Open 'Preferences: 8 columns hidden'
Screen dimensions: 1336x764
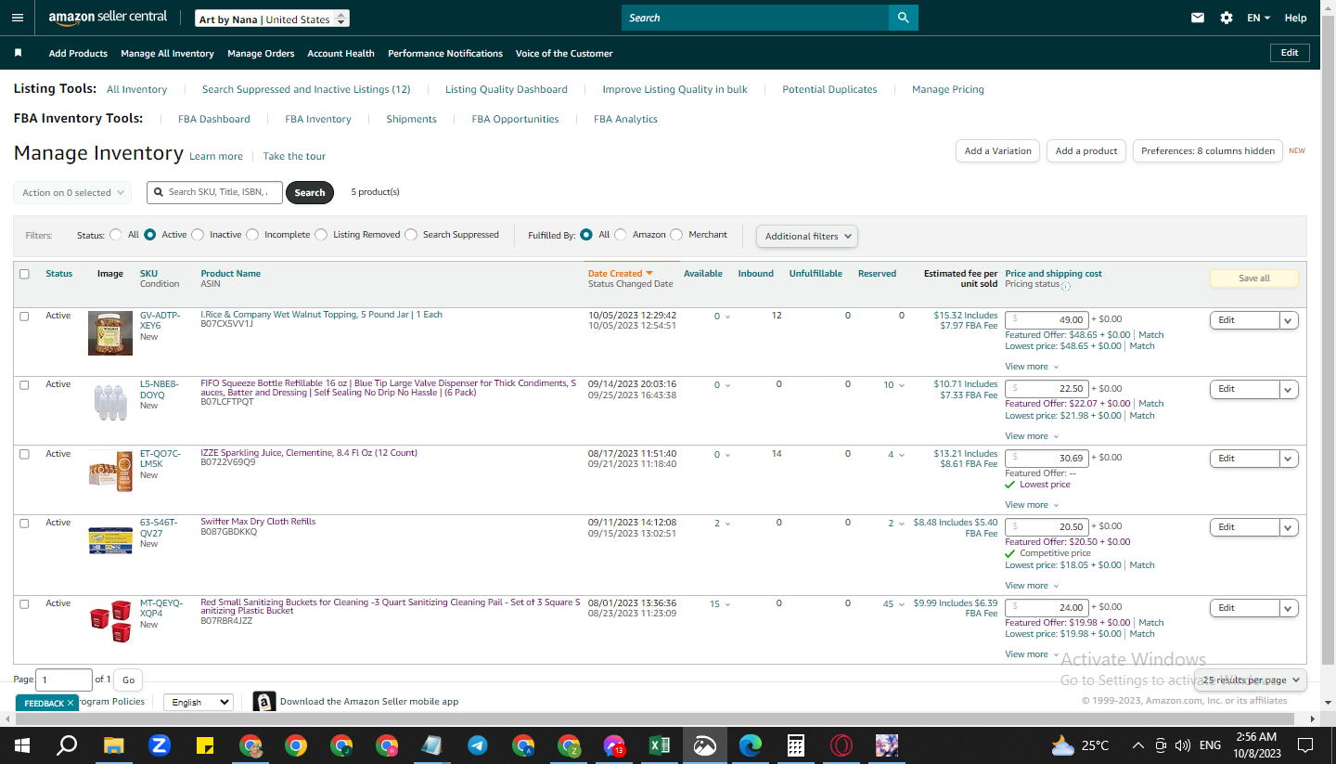pos(1208,151)
